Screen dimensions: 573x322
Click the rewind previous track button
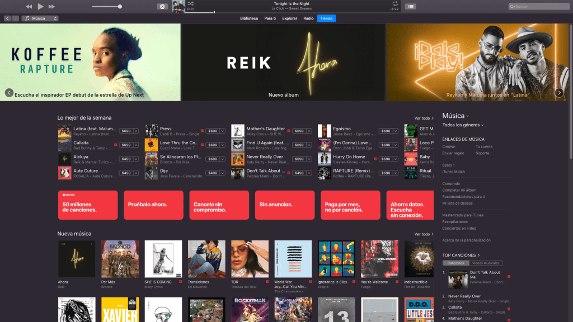pyautogui.click(x=29, y=7)
